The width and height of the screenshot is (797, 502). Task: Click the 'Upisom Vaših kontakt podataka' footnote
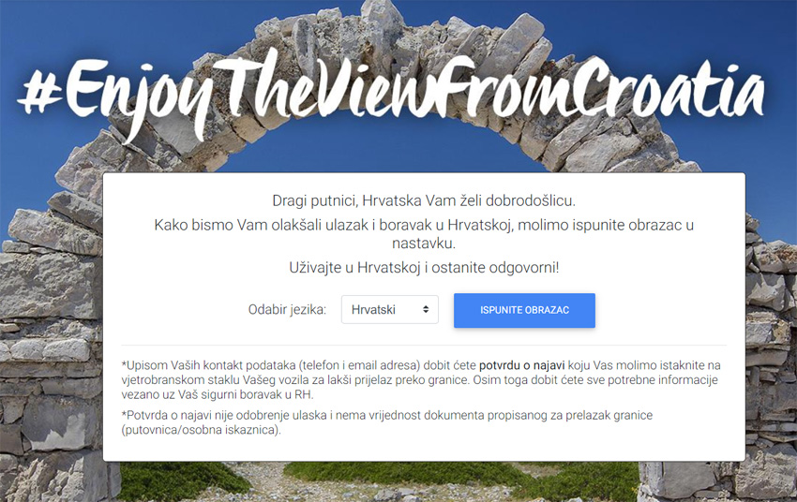tap(421, 379)
